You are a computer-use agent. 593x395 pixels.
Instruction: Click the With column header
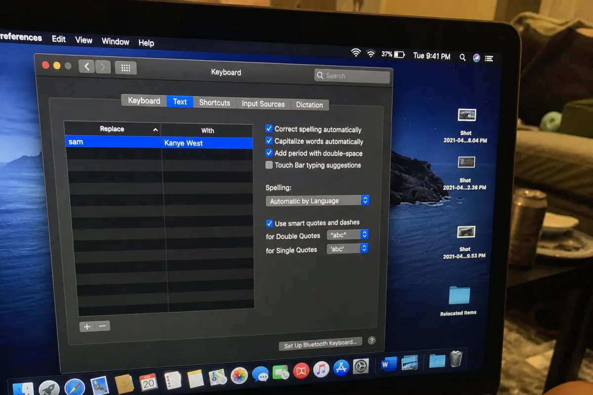pos(208,130)
